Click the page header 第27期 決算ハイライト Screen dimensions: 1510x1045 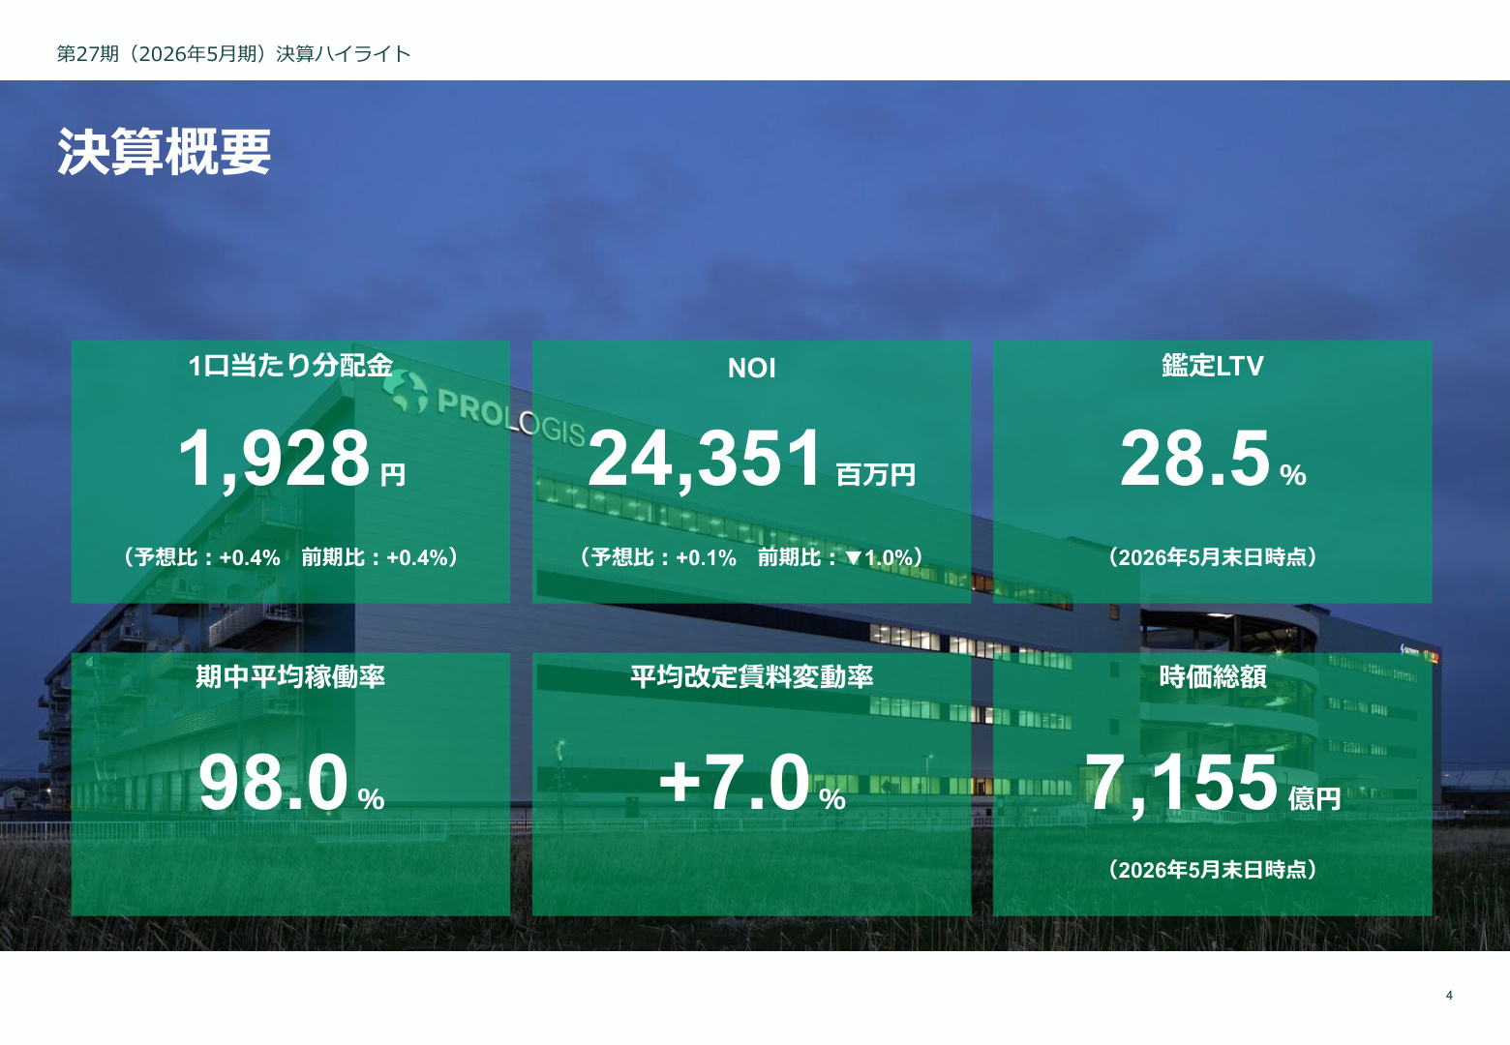click(x=234, y=54)
